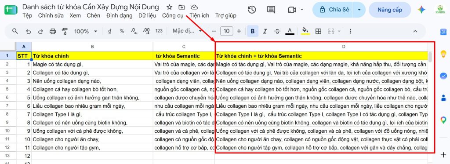Open the Xem menu

[75, 15]
